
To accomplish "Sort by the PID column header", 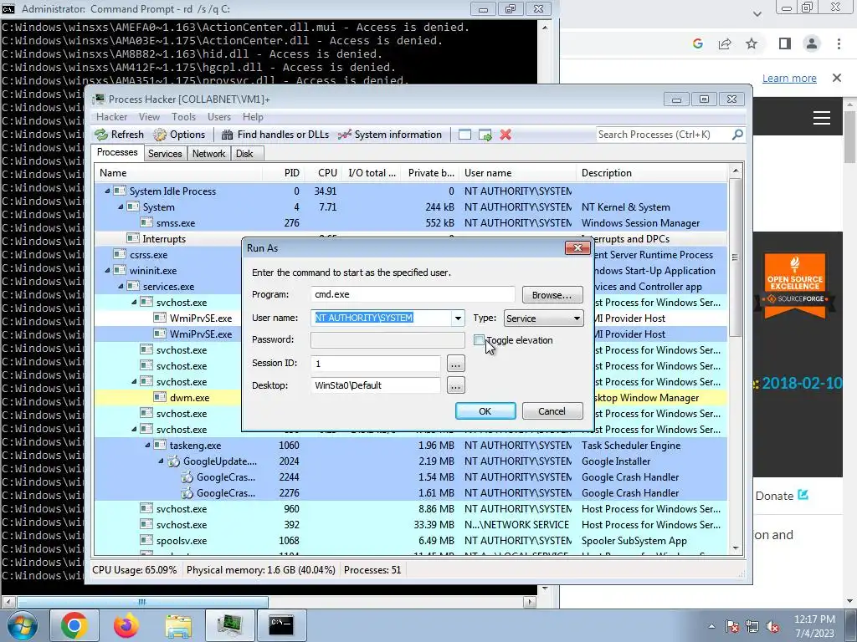I will coord(285,173).
